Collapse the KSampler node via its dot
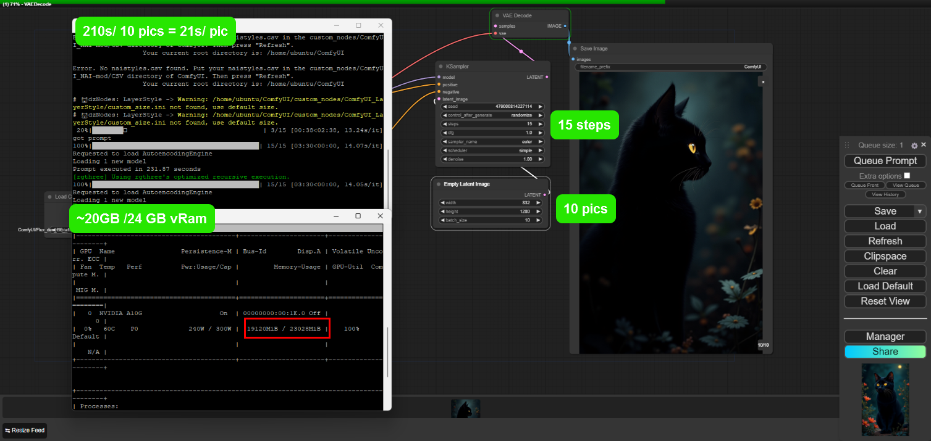 click(x=440, y=66)
